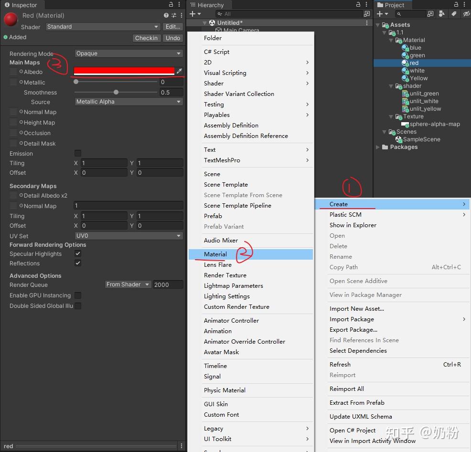Select the red asset in the Material folder

click(413, 63)
